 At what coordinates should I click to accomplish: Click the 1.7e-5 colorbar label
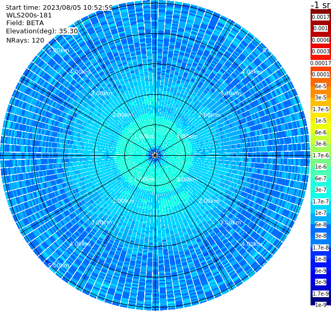[321, 109]
